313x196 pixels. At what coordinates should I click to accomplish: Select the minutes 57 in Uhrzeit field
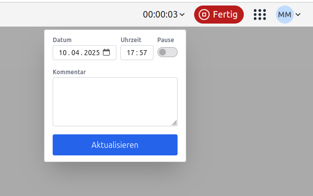click(143, 53)
